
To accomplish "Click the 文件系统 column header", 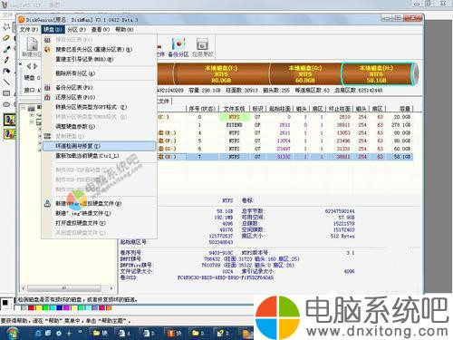I will (234, 109).
